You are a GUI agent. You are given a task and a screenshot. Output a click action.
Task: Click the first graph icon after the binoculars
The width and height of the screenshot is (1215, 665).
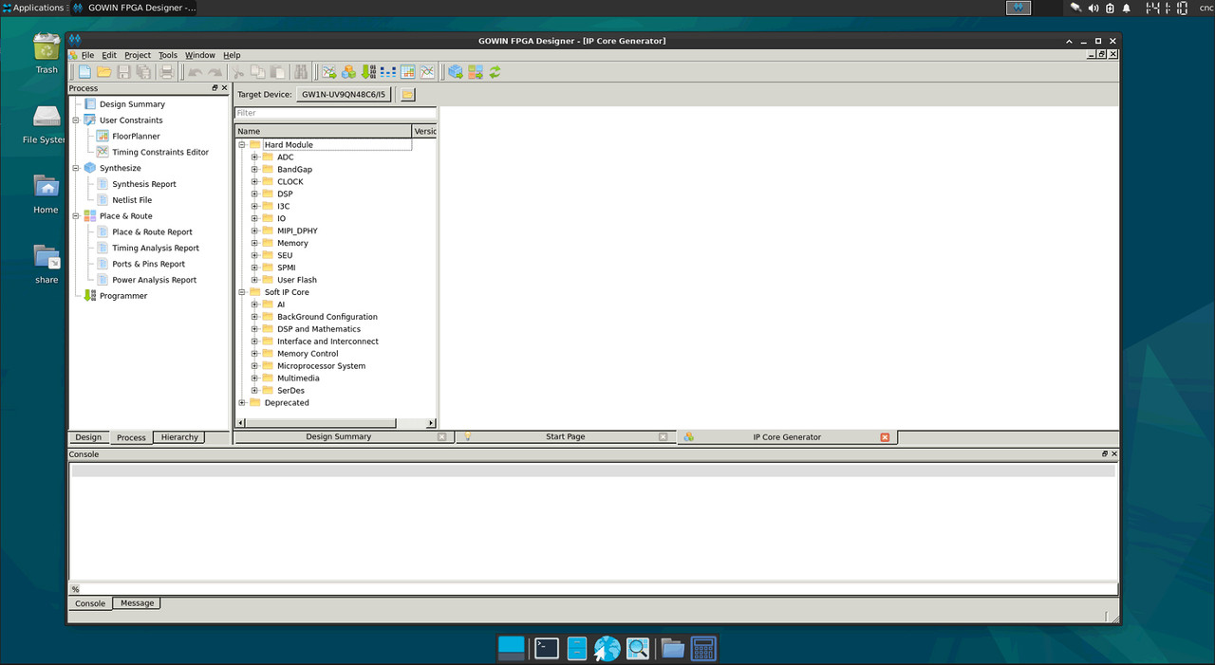(328, 72)
